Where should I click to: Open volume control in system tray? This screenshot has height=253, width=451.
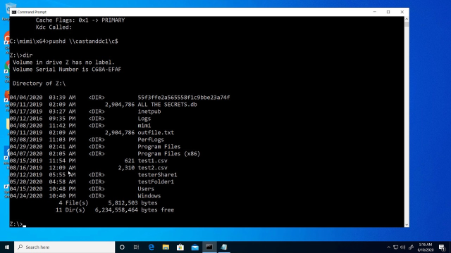tap(402, 247)
